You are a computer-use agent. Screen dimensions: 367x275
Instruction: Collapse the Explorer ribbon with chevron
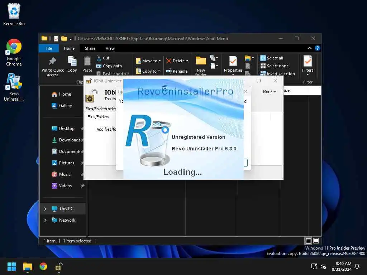click(x=309, y=48)
